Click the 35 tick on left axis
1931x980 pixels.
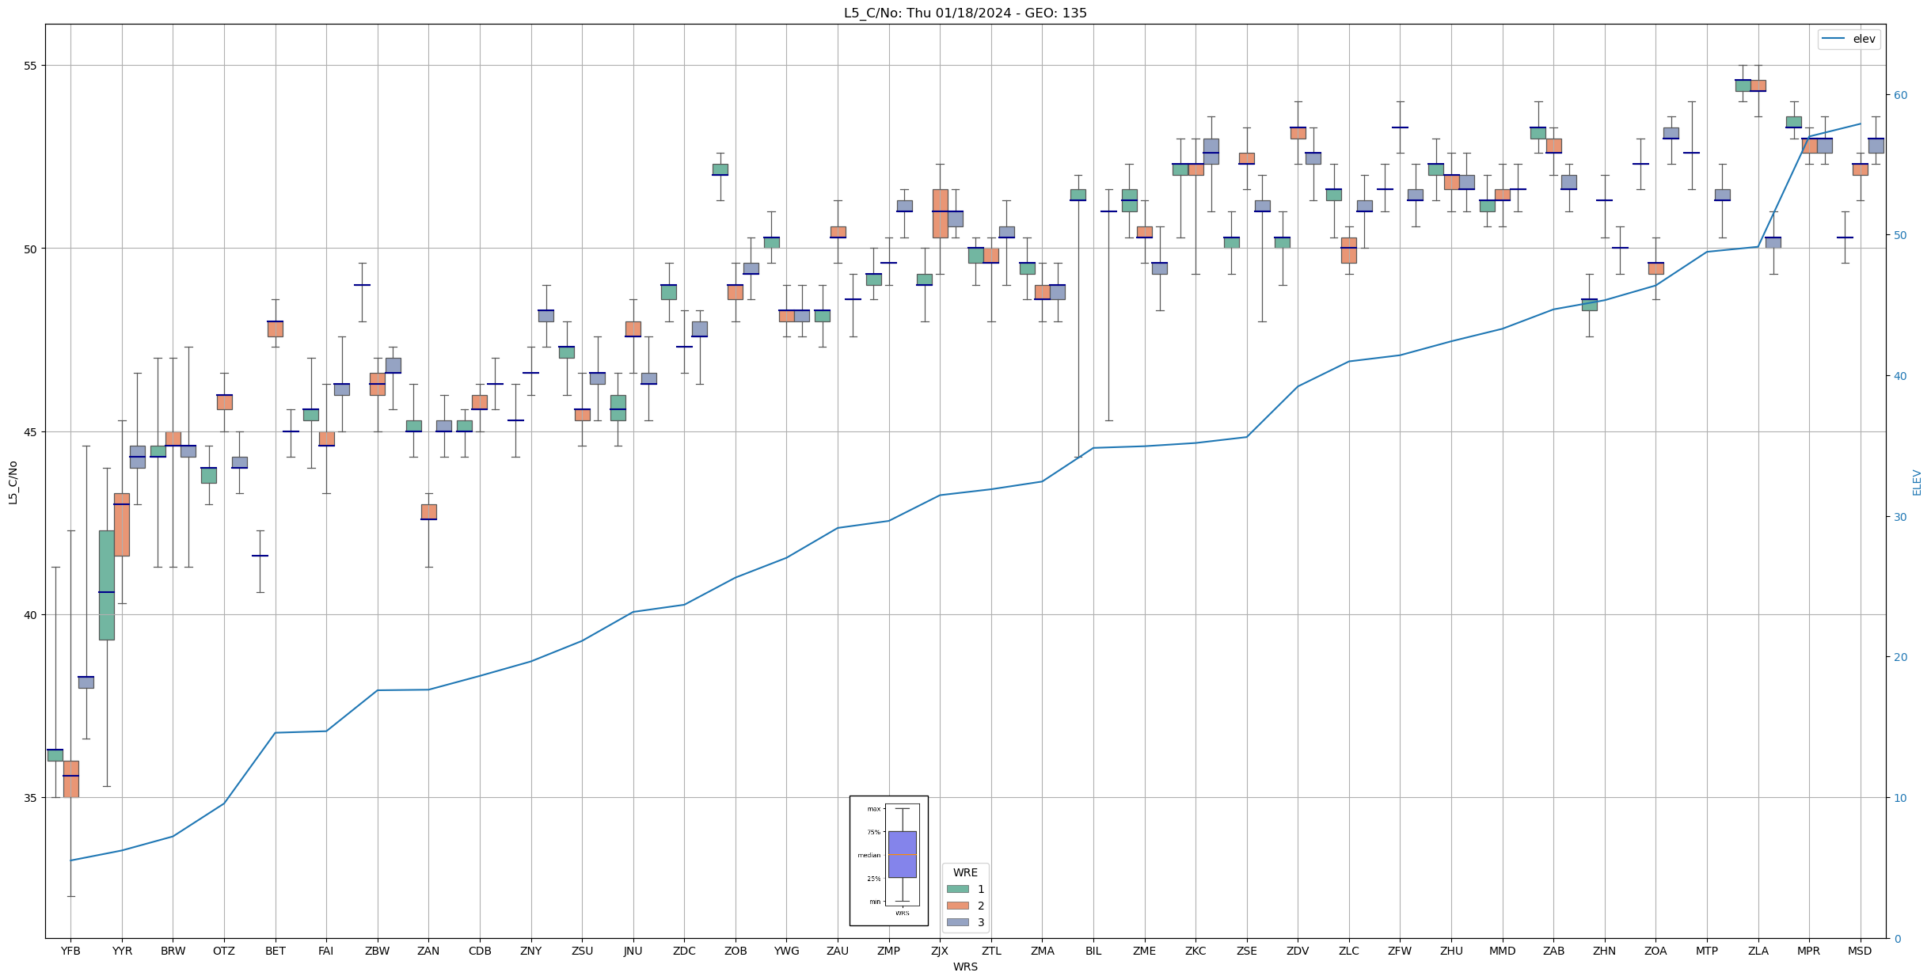(x=29, y=798)
